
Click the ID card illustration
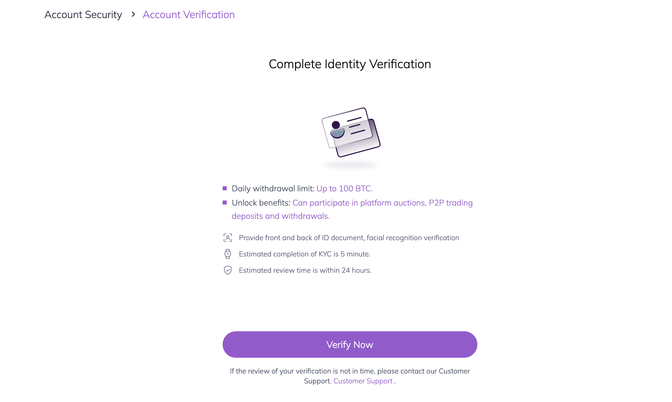pyautogui.click(x=351, y=132)
